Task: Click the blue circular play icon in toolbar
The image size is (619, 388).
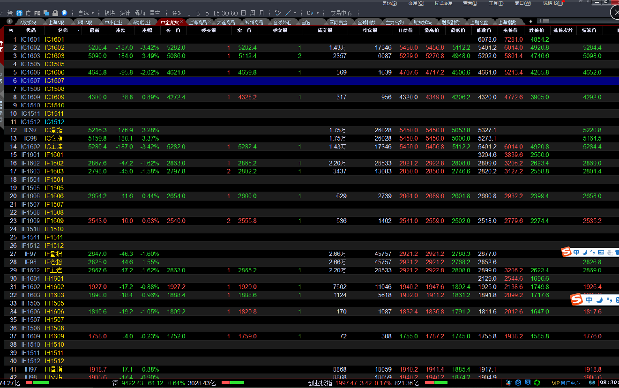Action: click(x=64, y=13)
